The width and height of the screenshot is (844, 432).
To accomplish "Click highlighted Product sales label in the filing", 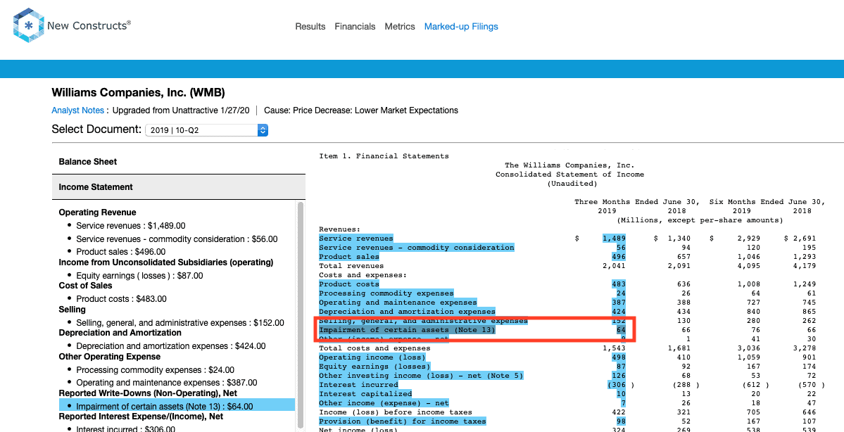I will (349, 257).
